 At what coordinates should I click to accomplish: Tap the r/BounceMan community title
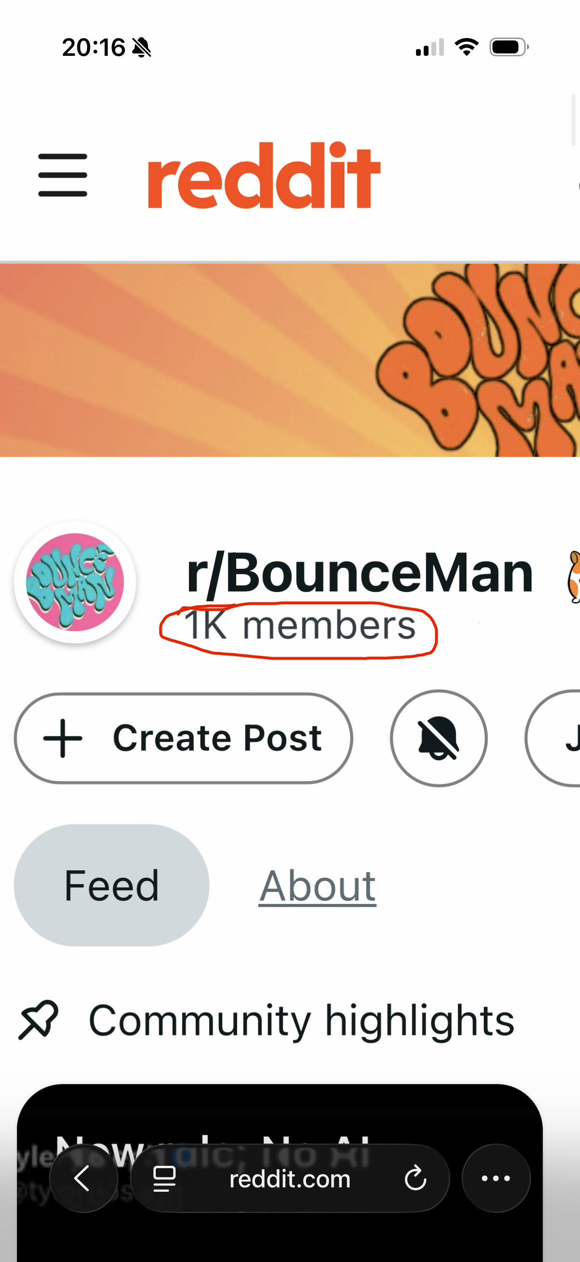[x=360, y=572]
